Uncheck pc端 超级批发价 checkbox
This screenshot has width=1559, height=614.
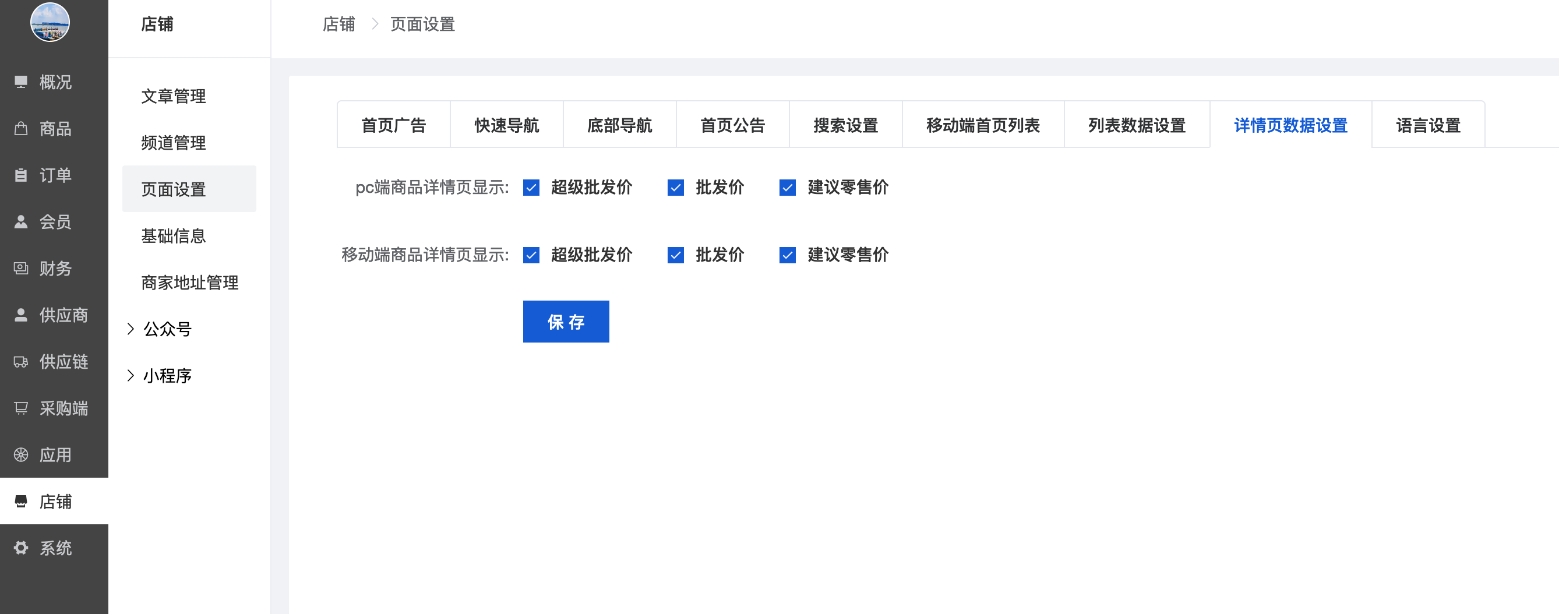[531, 188]
